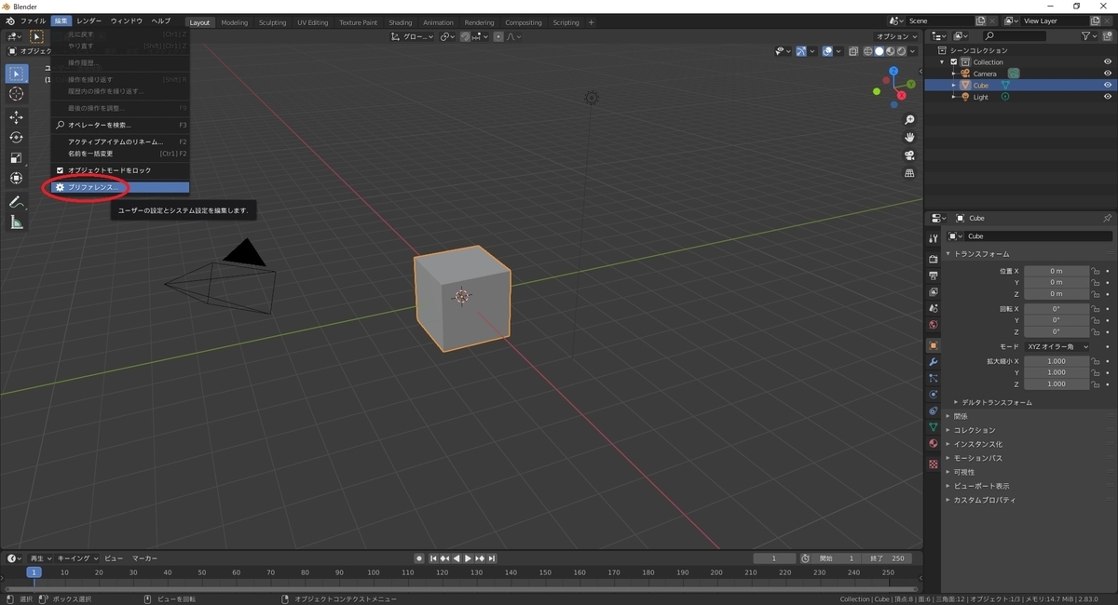Select the Box Select tool in toolbar
1118x605 pixels.
click(17, 74)
